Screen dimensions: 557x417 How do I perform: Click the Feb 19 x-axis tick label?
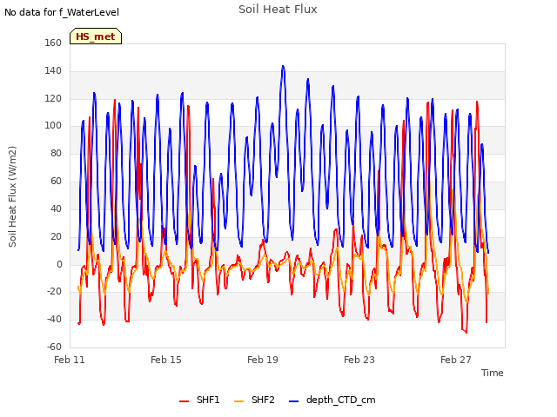pyautogui.click(x=263, y=360)
